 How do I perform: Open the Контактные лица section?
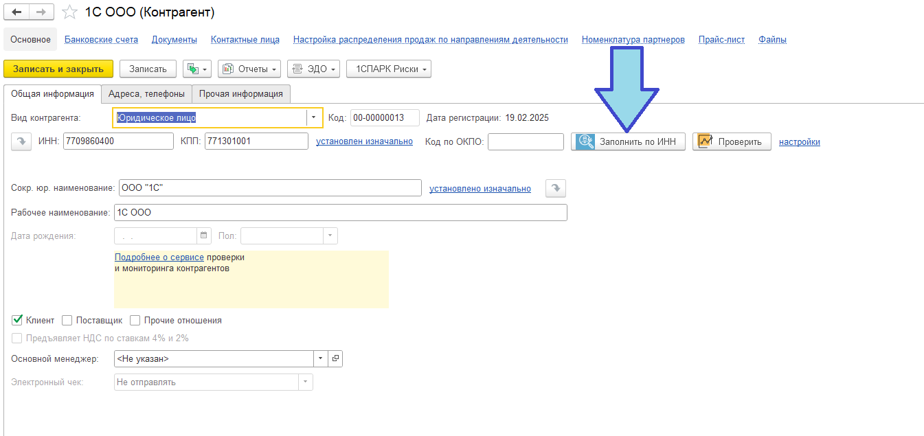(245, 39)
